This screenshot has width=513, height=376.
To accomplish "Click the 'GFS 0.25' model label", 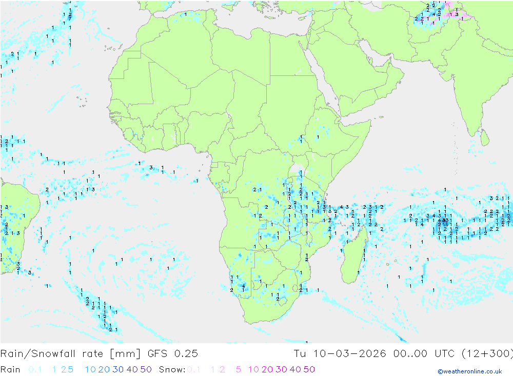I will click(x=173, y=354).
